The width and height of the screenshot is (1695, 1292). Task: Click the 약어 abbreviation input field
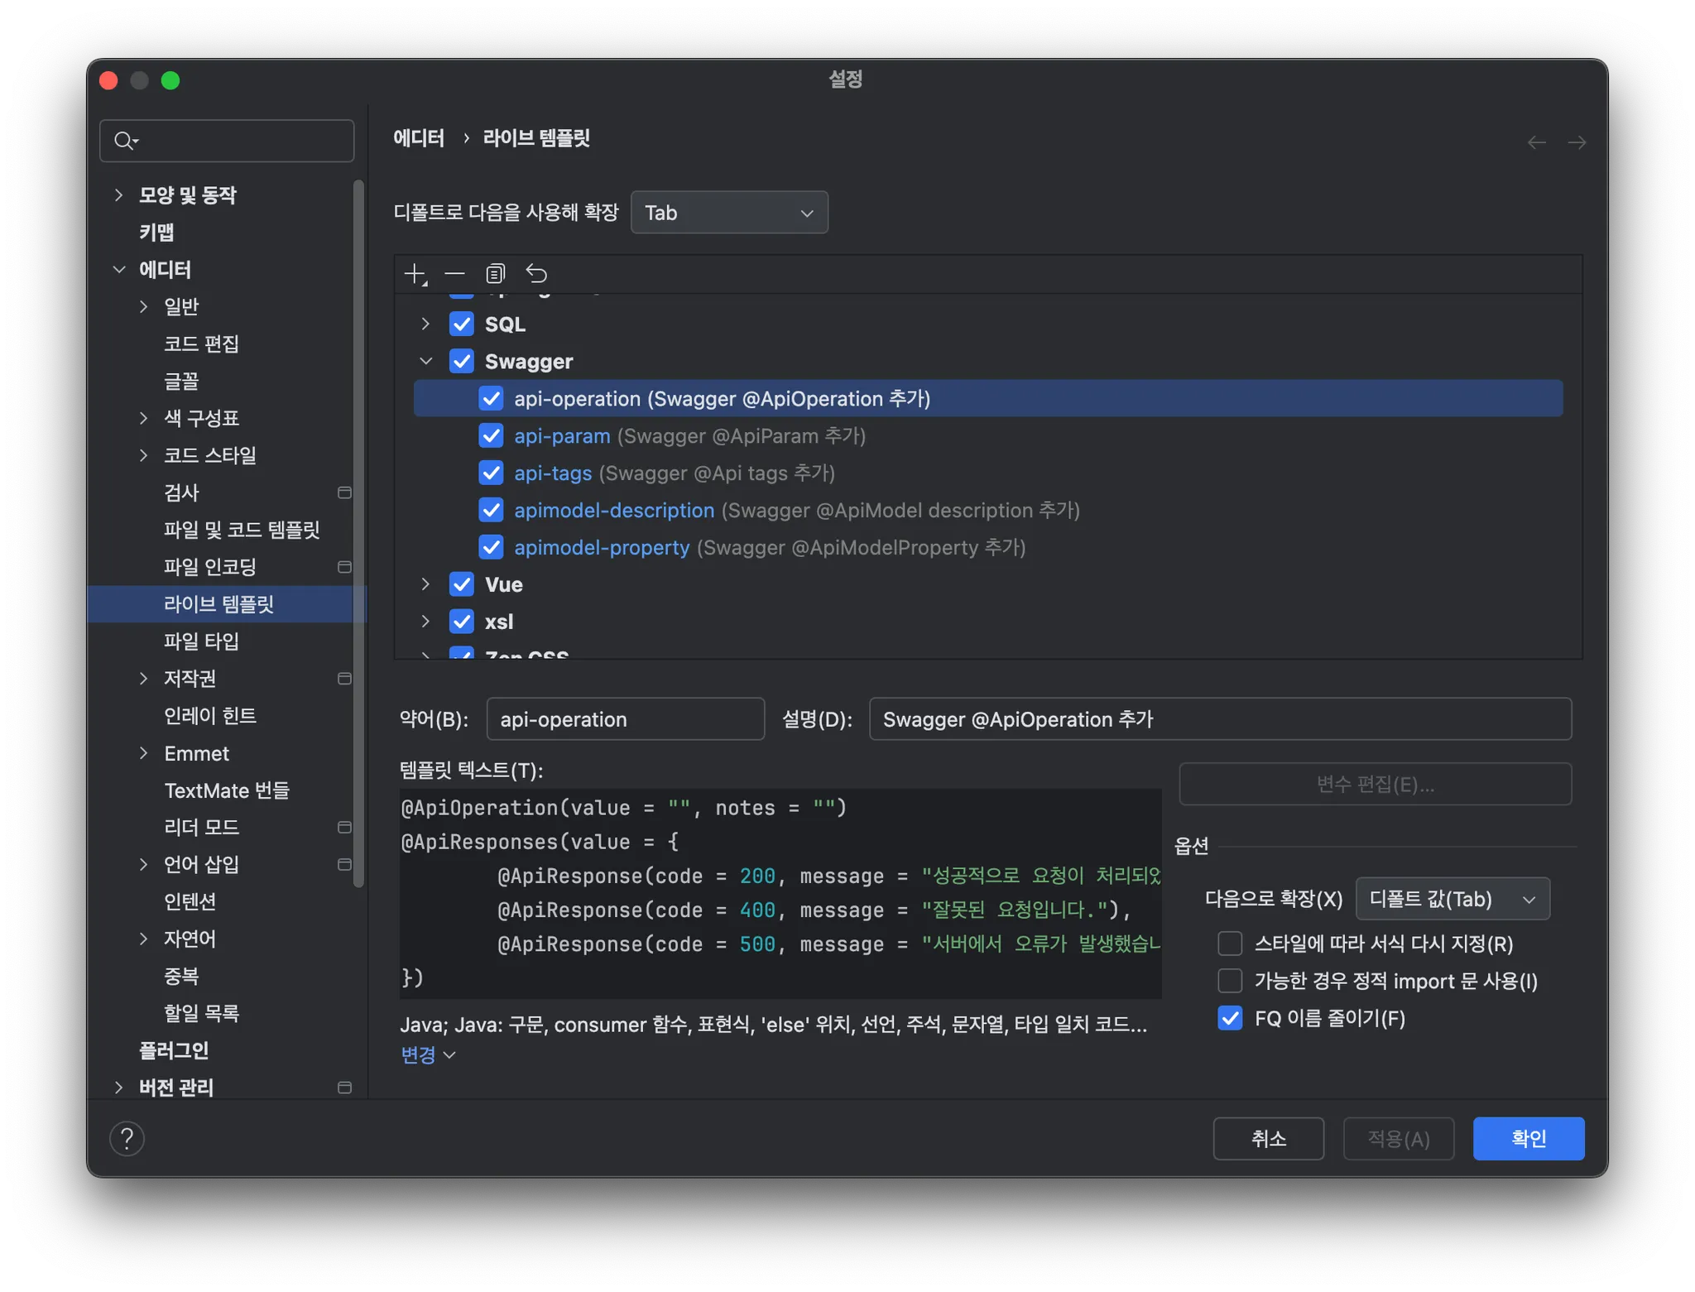click(x=625, y=719)
